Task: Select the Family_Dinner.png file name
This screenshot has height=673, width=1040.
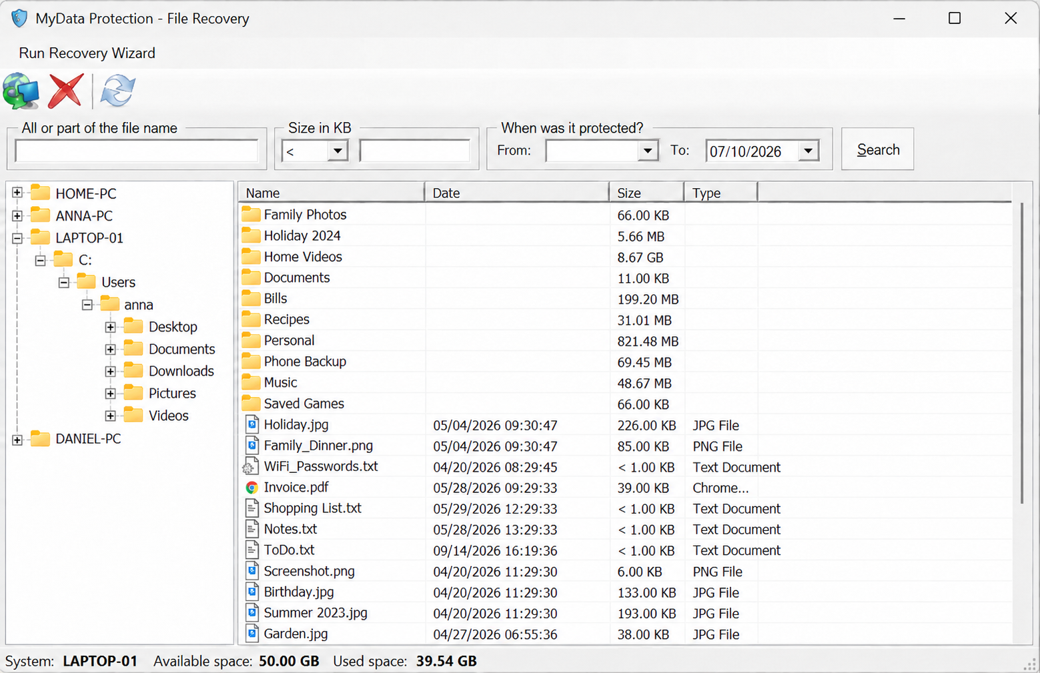Action: 318,446
